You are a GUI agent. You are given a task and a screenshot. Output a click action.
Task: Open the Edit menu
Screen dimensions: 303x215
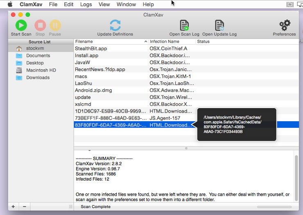69,4
